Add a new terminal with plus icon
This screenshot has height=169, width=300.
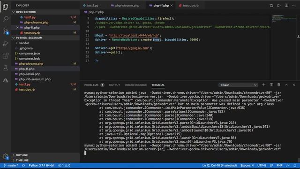coord(264,84)
